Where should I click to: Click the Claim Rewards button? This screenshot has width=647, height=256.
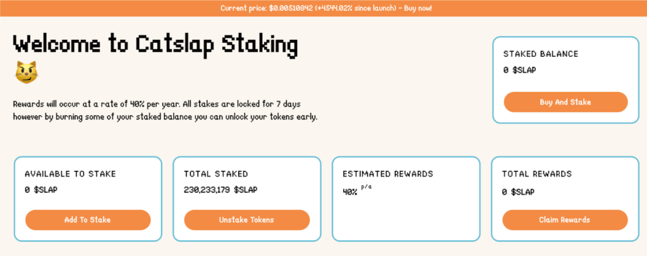coord(565,220)
